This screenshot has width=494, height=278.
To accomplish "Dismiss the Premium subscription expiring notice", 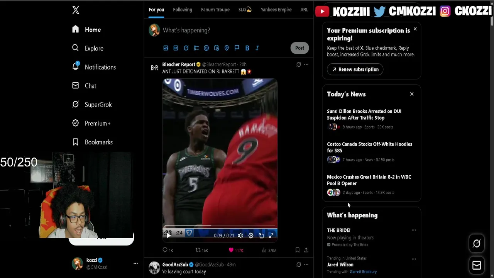I will [415, 29].
